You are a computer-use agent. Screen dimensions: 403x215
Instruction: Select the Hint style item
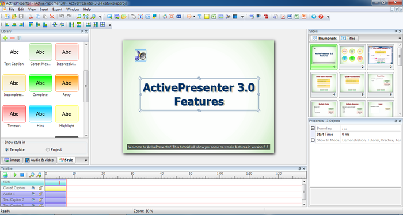click(40, 117)
